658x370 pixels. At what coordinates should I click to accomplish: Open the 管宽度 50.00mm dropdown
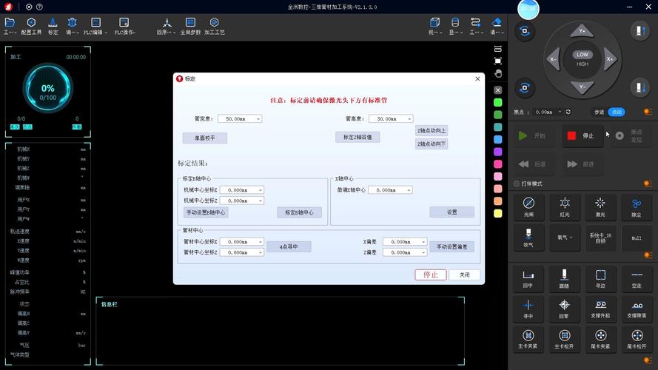(x=258, y=119)
